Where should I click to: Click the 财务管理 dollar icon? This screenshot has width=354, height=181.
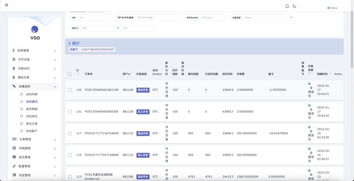pos(14,50)
